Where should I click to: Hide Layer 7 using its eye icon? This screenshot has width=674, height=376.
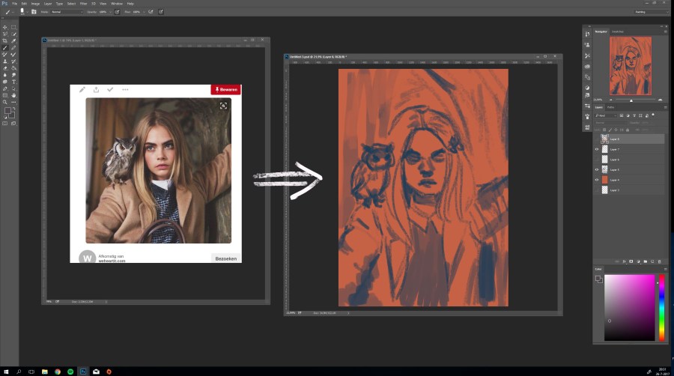tap(597, 149)
